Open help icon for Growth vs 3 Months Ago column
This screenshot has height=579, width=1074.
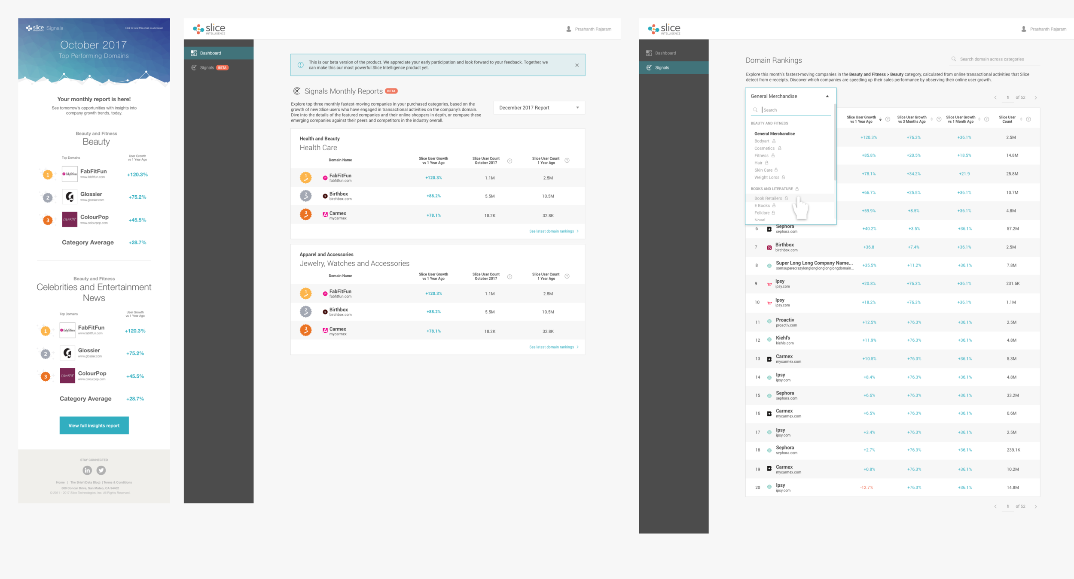[x=939, y=119]
